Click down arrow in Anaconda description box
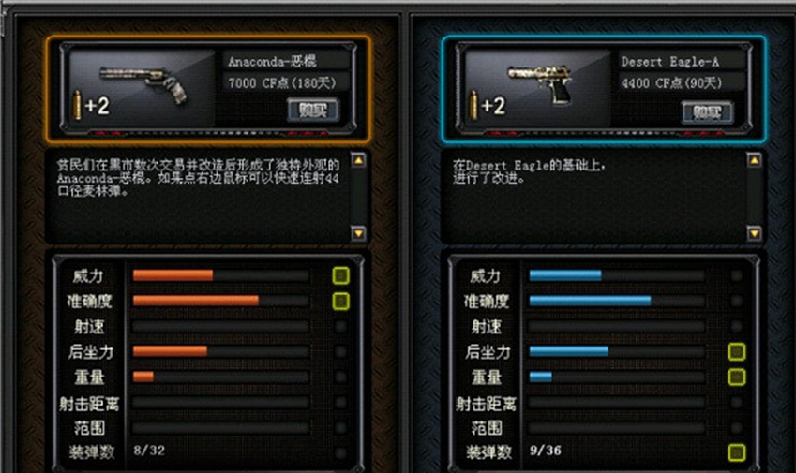 pos(358,233)
